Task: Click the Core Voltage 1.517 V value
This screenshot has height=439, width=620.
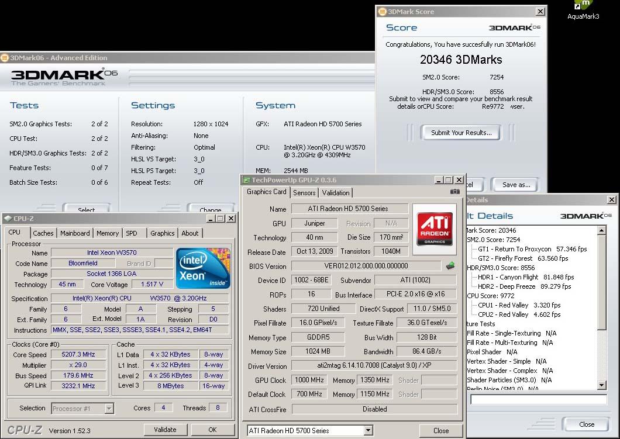Action: [152, 284]
